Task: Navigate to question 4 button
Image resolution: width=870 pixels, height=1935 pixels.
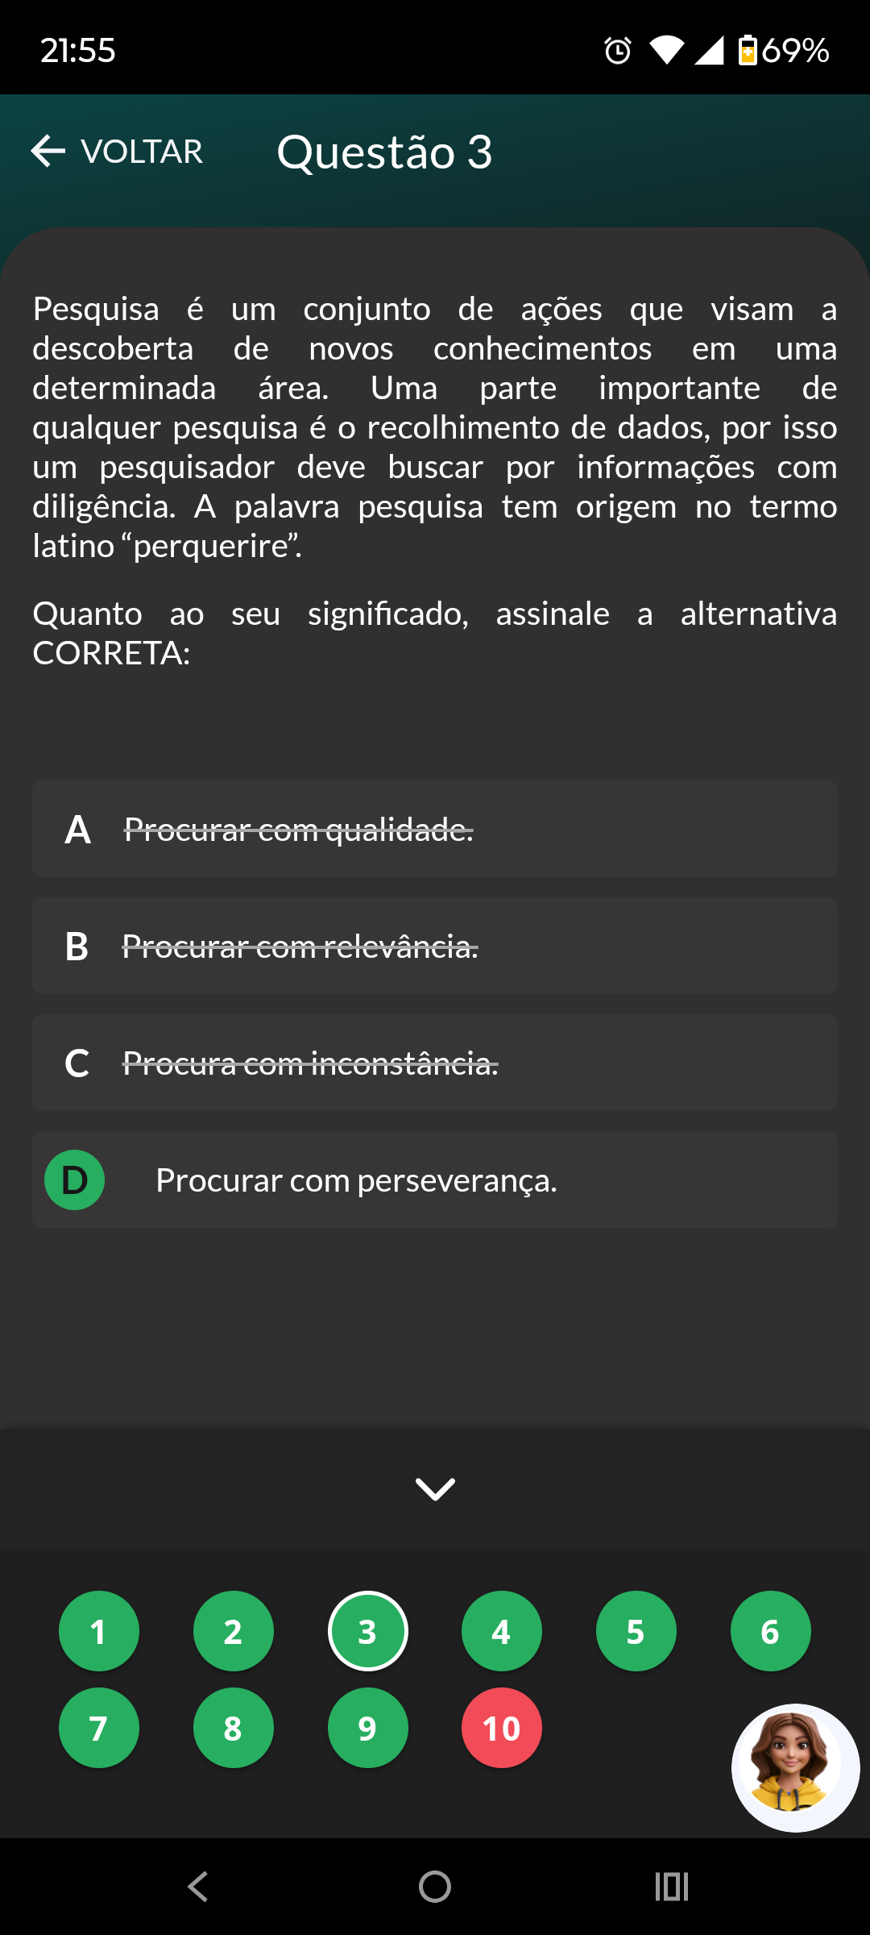Action: pos(501,1631)
